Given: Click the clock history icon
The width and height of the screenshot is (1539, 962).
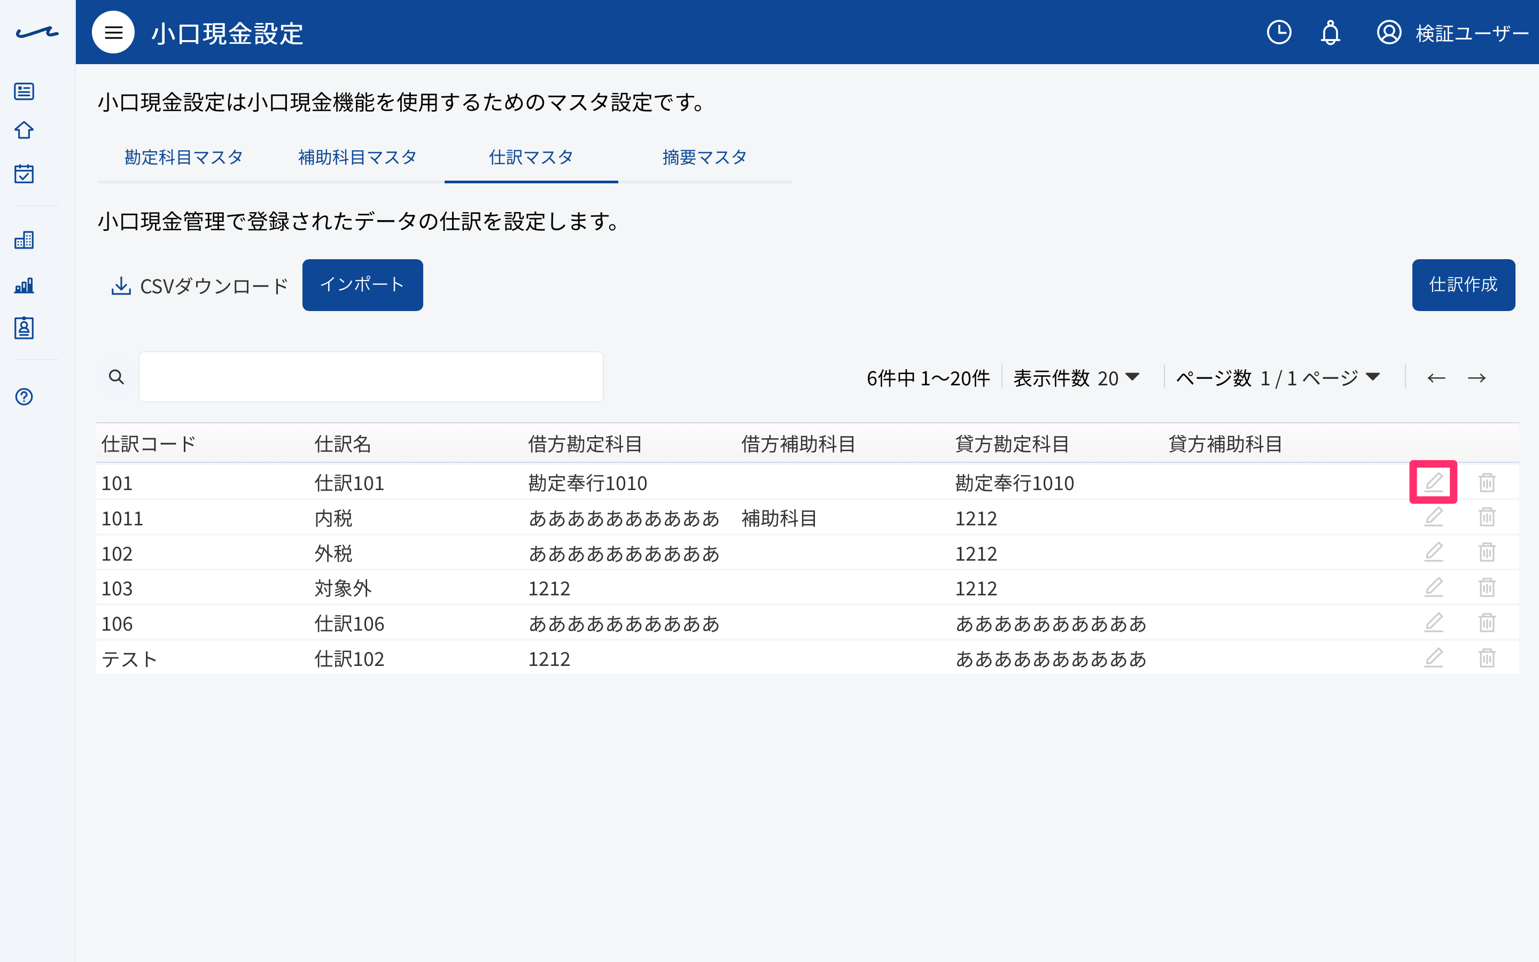Looking at the screenshot, I should (x=1279, y=33).
